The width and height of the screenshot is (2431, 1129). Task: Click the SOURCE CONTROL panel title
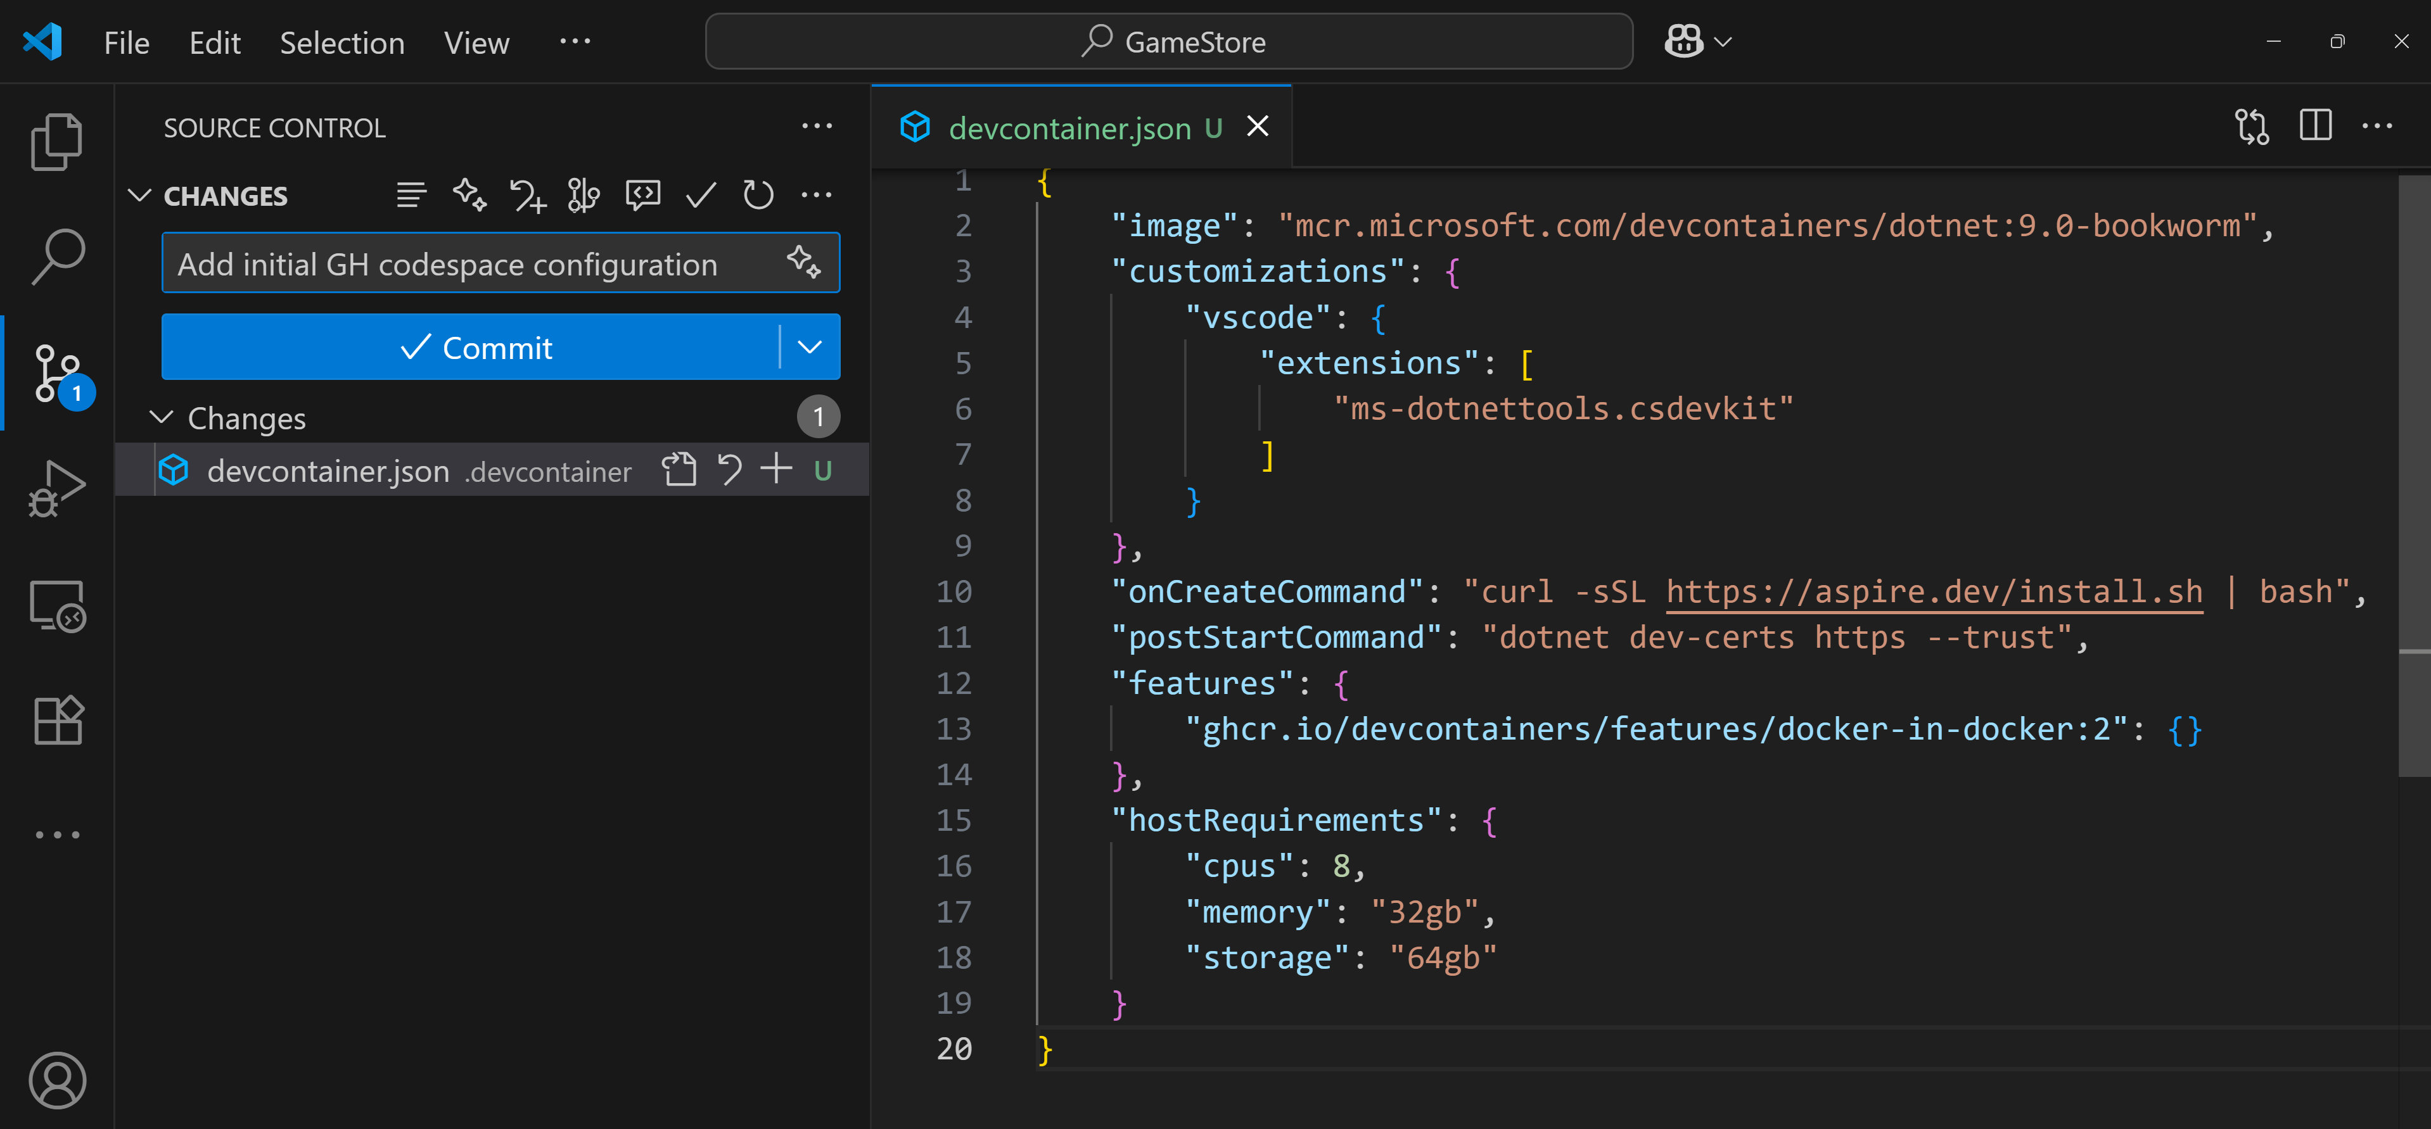[x=274, y=127]
